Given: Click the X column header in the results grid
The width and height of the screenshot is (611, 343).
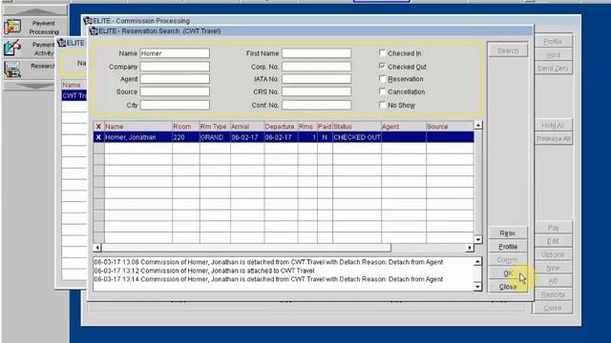Looking at the screenshot, I should click(x=98, y=127).
